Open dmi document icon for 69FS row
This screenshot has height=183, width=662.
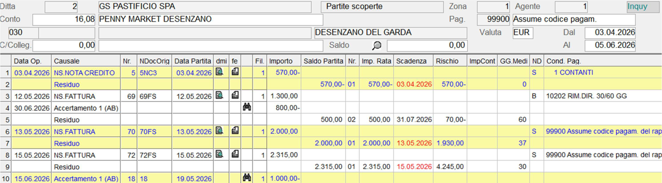(x=219, y=95)
